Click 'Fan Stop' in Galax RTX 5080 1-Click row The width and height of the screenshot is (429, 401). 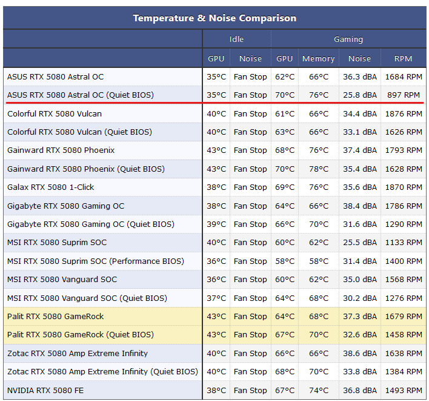tap(250, 187)
